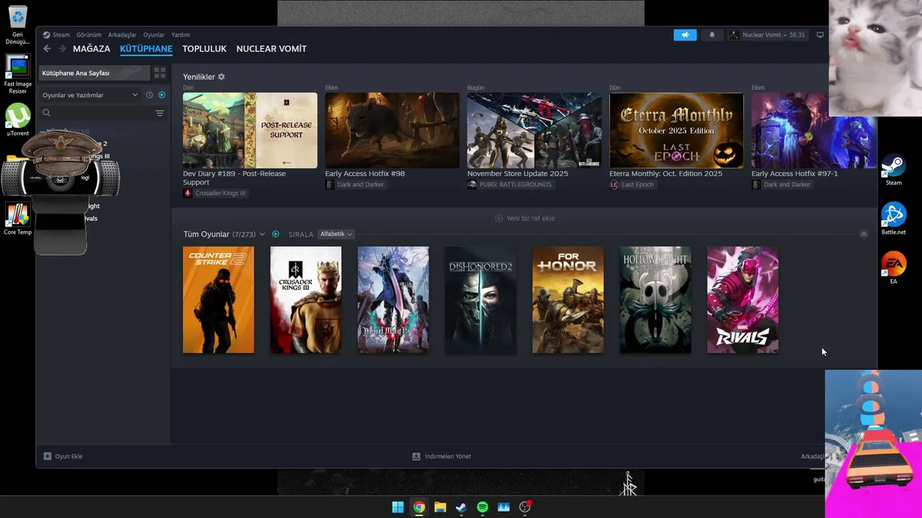
Task: Switch to the KÜTÜPHANE tab
Action: (x=146, y=49)
